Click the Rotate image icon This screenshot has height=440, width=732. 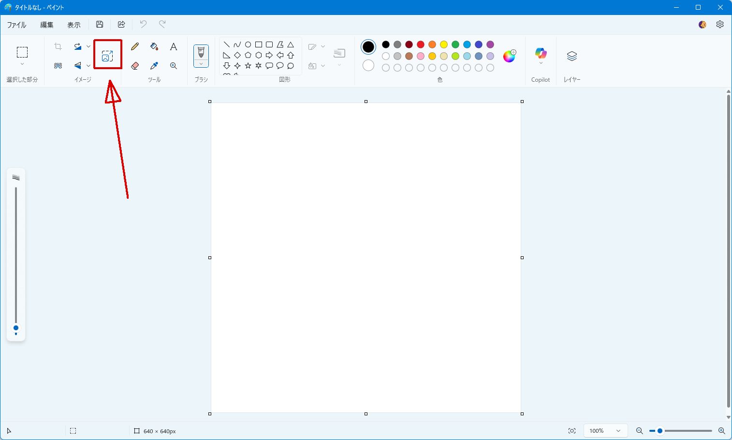(77, 46)
